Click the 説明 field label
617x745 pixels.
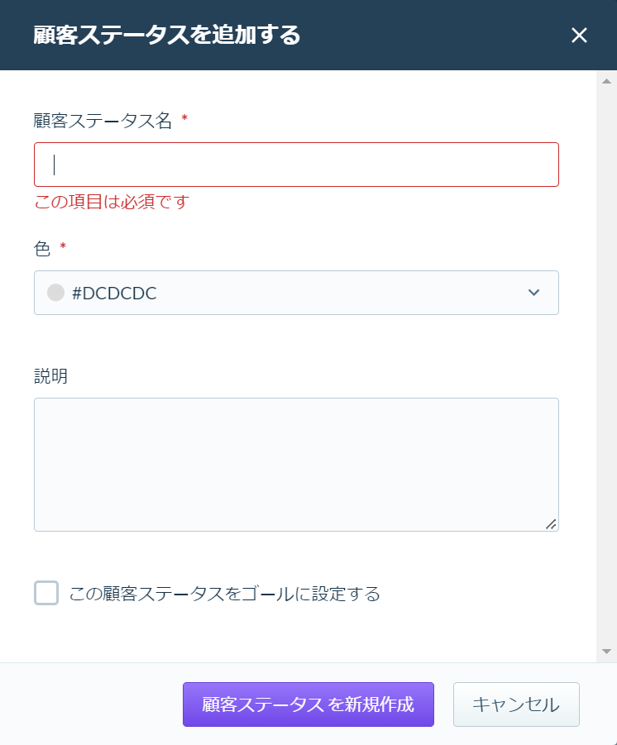point(50,376)
